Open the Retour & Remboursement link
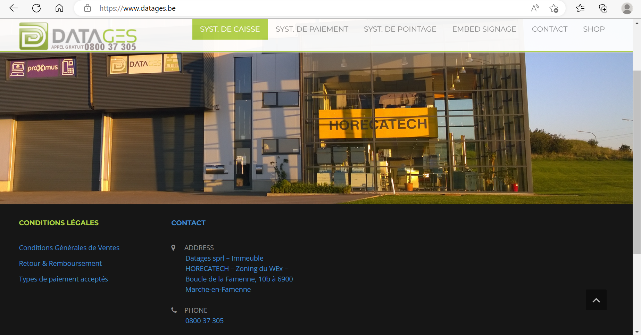The width and height of the screenshot is (641, 335). coord(60,263)
